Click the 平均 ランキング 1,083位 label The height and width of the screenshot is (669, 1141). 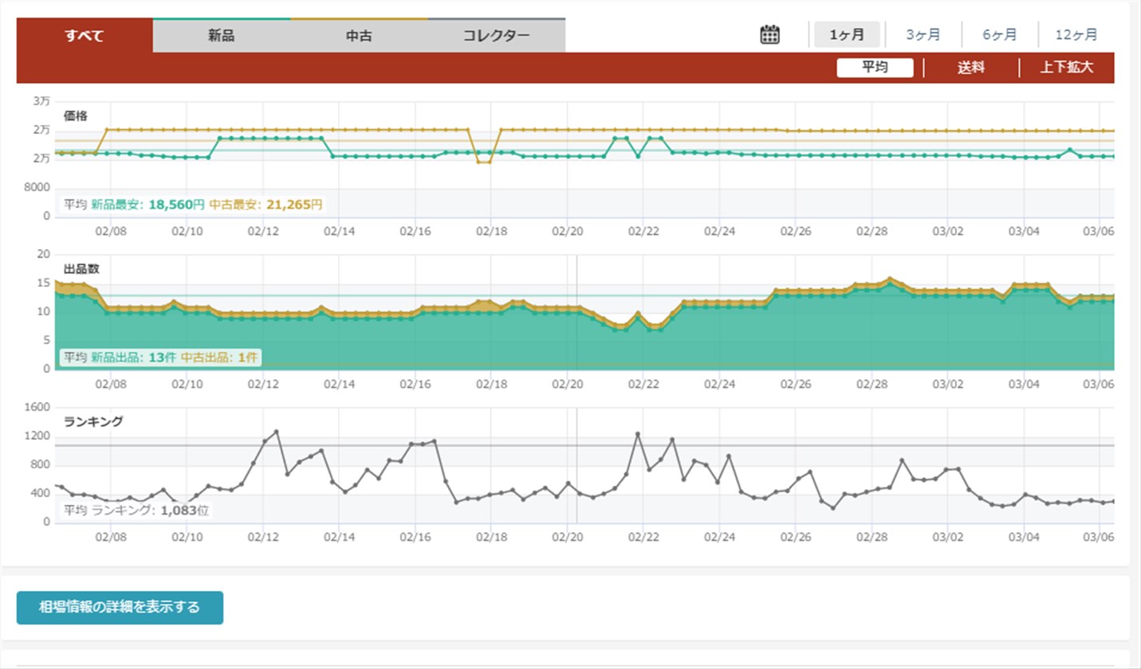136,511
